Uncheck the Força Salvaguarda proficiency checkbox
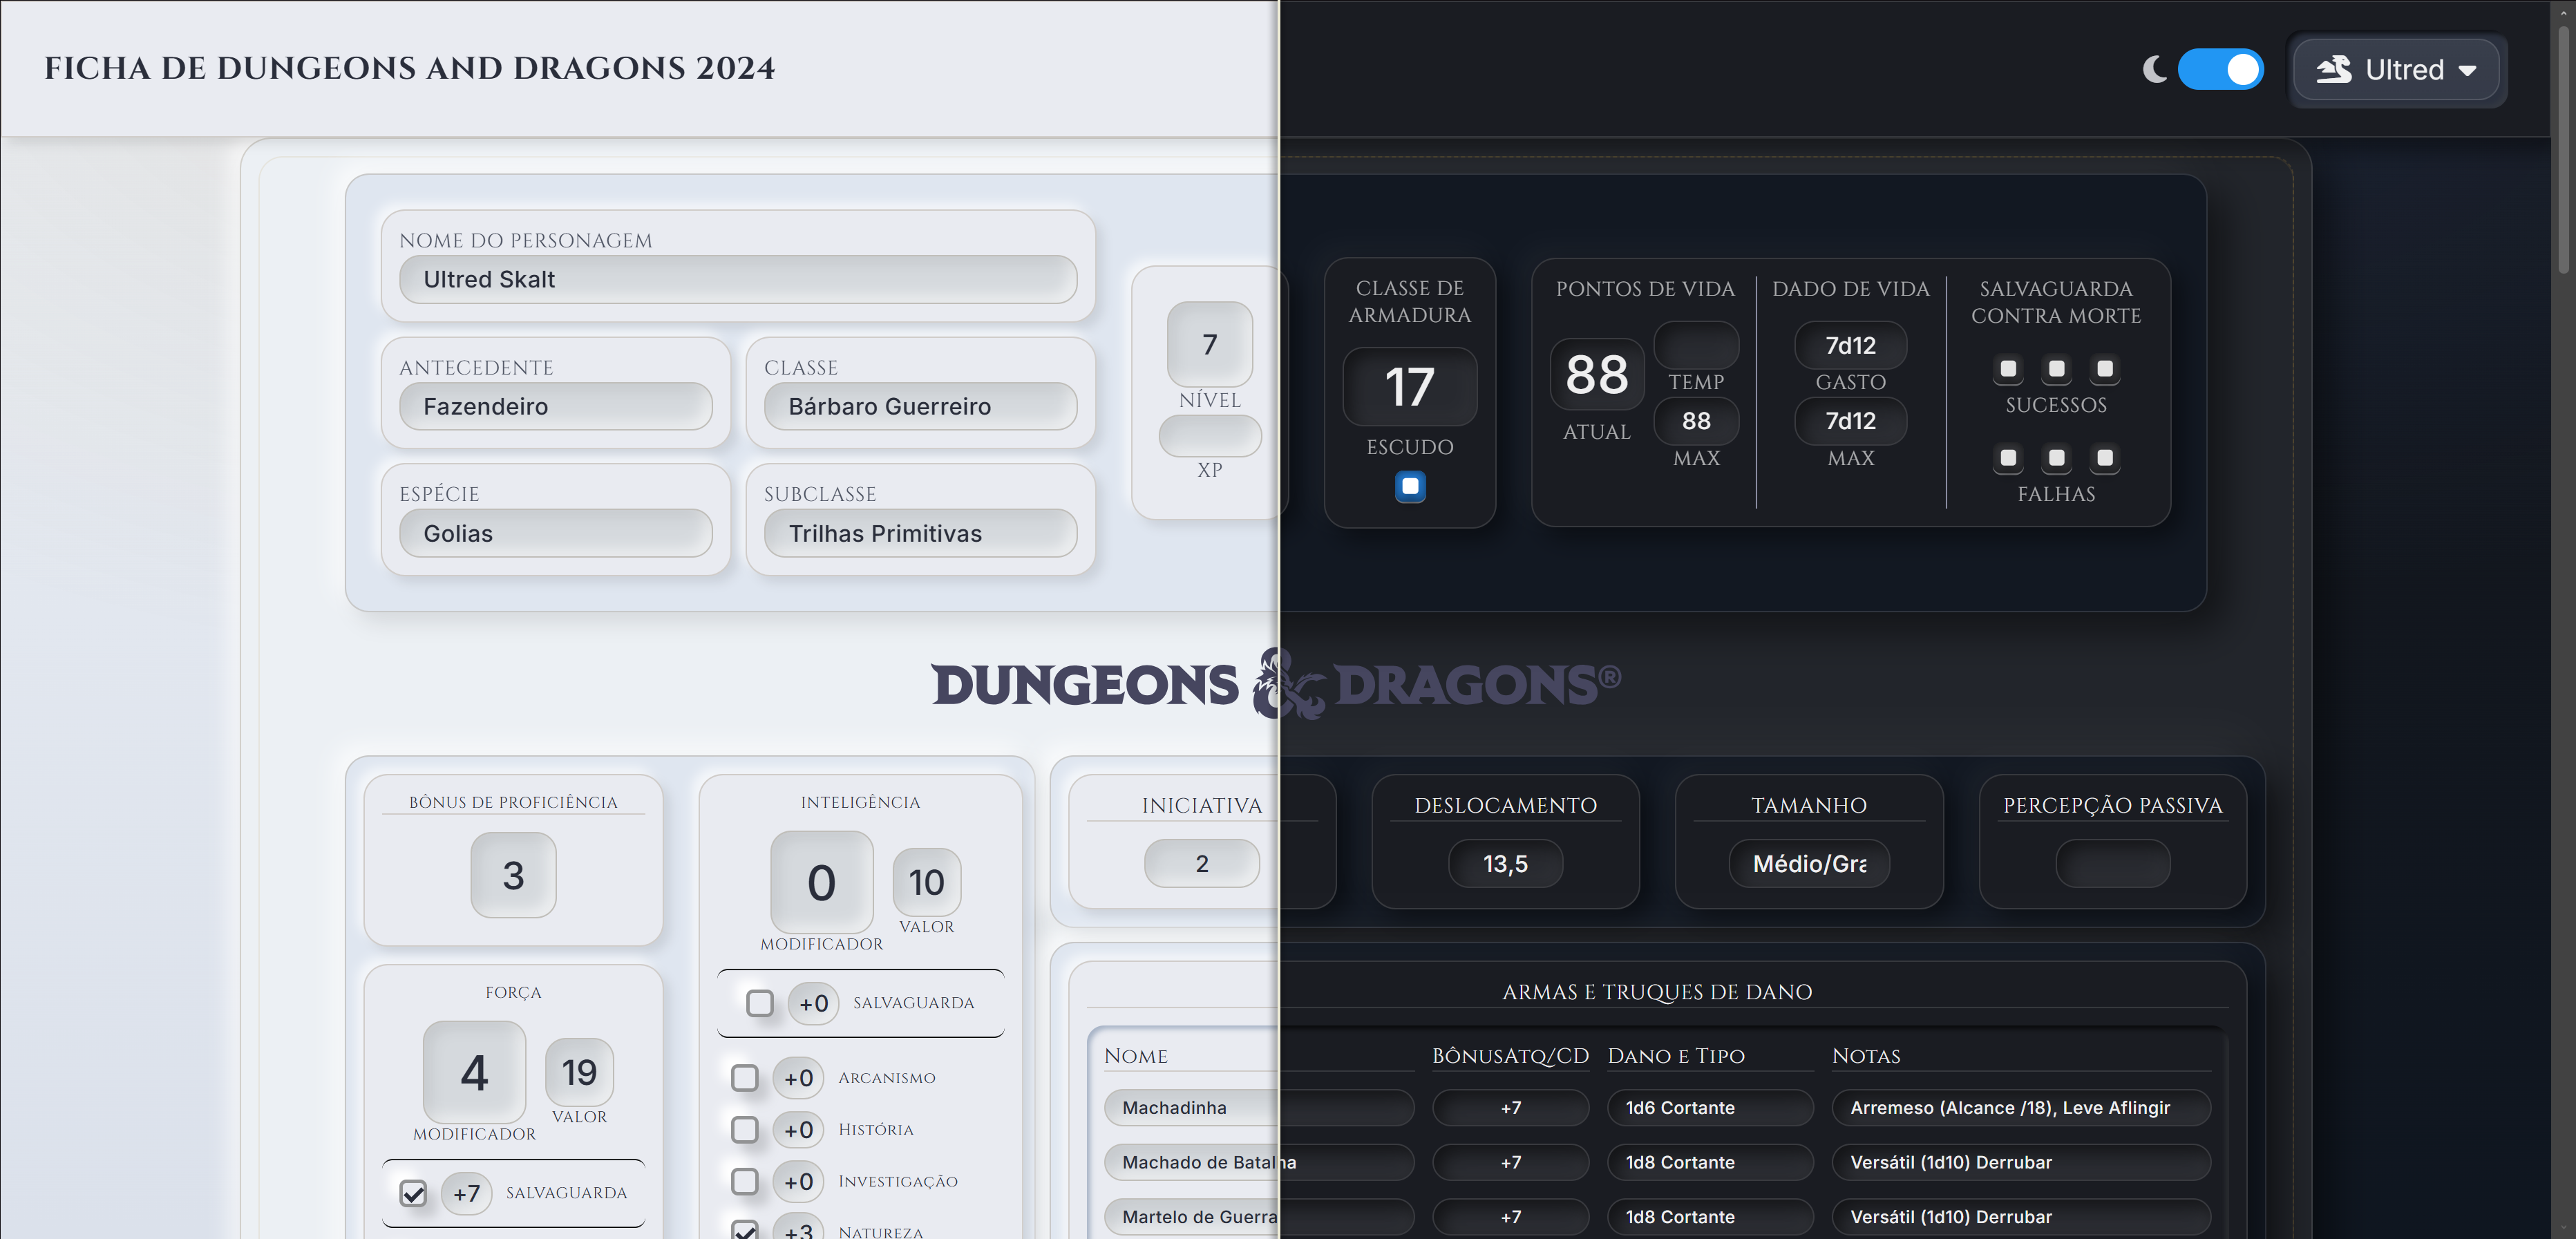The width and height of the screenshot is (2576, 1239). [x=413, y=1193]
